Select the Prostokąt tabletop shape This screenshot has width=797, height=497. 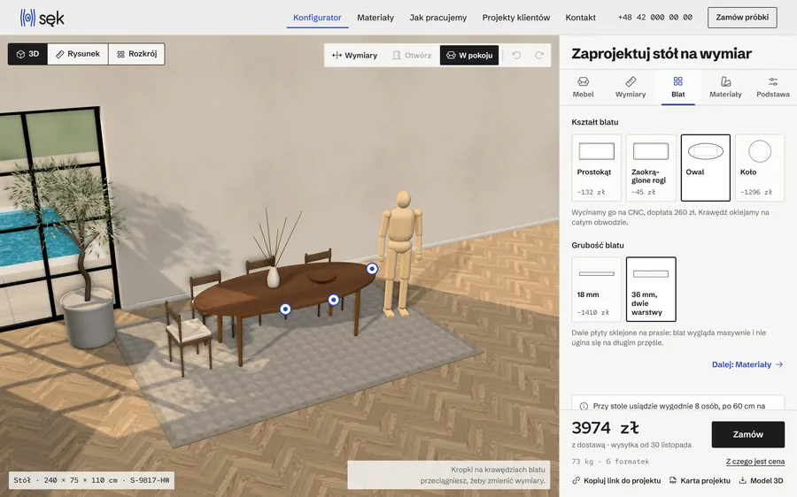tap(596, 167)
